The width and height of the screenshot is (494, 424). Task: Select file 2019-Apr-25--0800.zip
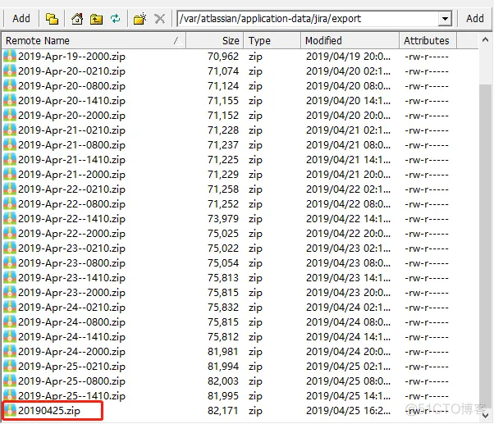pos(71,381)
